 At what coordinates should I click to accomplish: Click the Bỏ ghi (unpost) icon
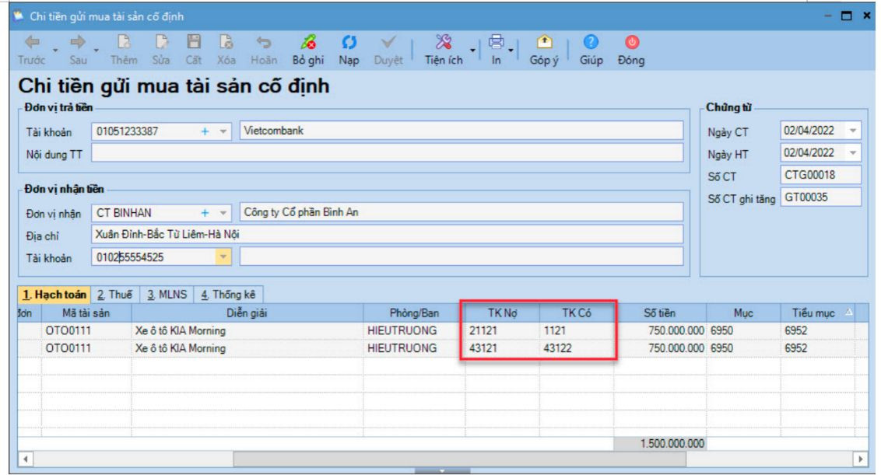[308, 42]
